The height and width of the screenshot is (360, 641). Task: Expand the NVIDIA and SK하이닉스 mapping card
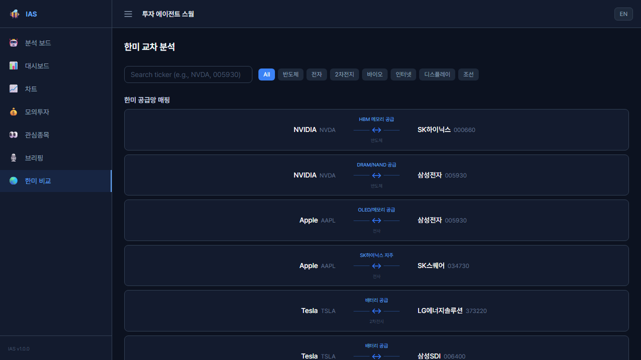tap(376, 129)
